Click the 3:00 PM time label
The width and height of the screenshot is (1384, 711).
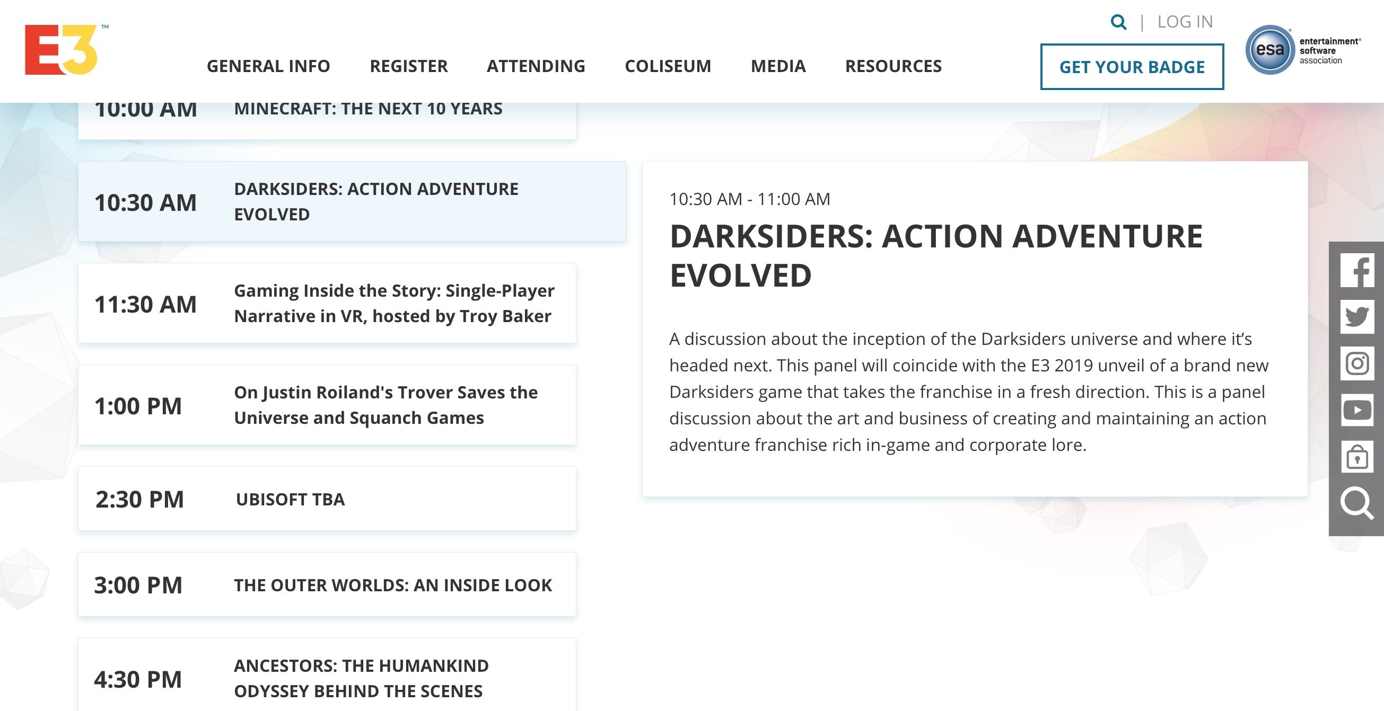coord(138,585)
